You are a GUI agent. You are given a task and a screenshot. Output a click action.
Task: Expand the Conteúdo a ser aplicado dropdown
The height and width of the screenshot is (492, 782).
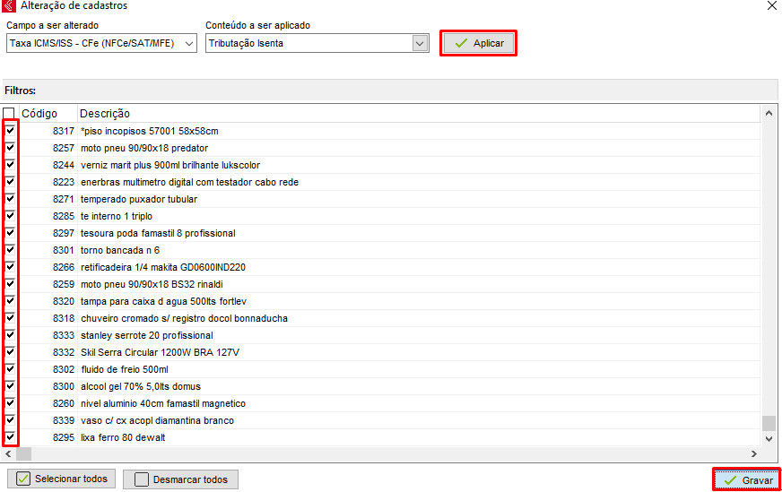click(420, 43)
